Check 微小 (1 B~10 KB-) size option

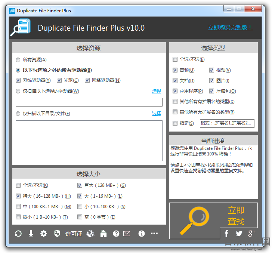(18, 217)
